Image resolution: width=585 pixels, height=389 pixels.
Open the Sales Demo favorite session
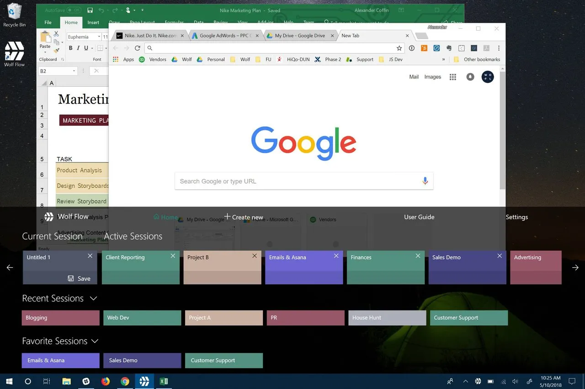(x=142, y=360)
